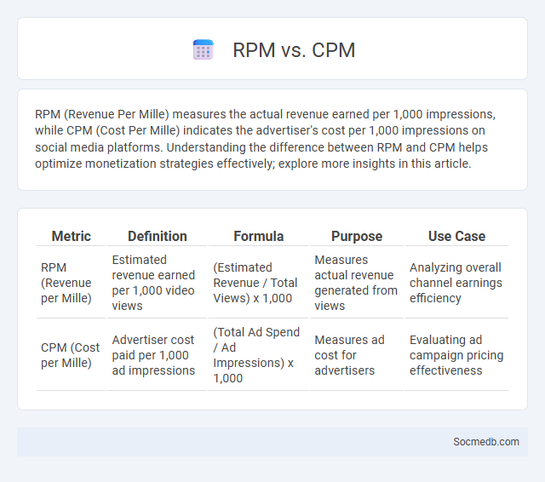The height and width of the screenshot is (482, 545).
Task: Click the intro paragraph about RPM and CPM
Action: [x=265, y=139]
